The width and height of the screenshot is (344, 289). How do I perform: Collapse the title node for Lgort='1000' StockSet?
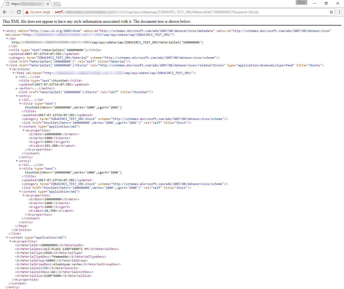[20, 169]
